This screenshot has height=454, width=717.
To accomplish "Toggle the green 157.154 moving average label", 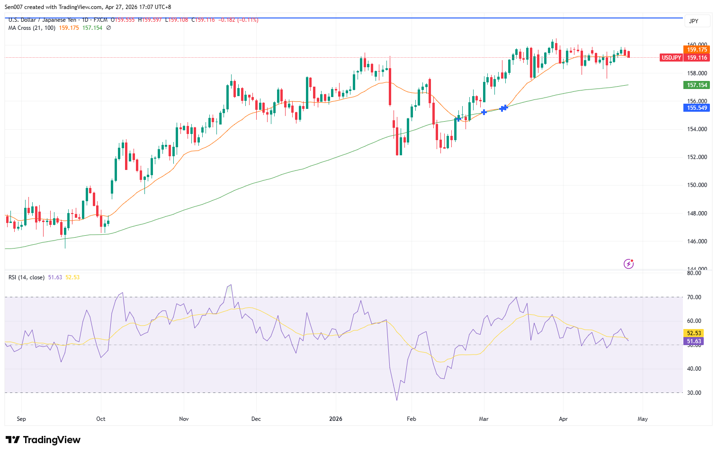I will [x=696, y=85].
